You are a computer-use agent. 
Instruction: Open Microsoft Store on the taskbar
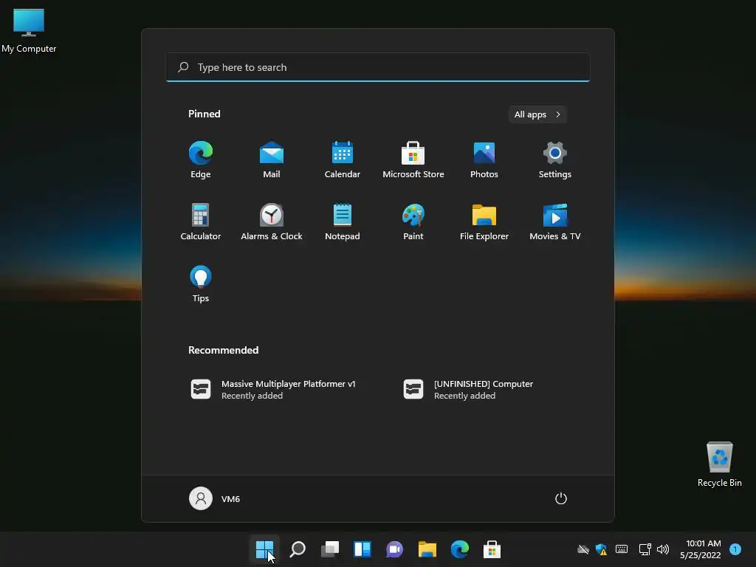tap(492, 549)
